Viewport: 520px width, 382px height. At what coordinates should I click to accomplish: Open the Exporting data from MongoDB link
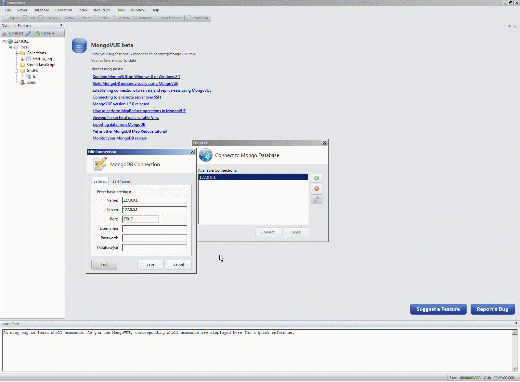click(119, 125)
